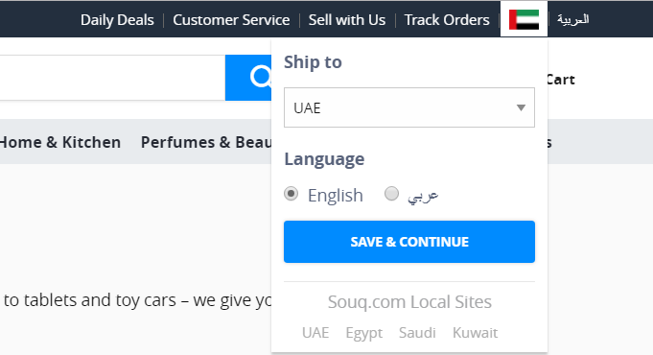Open the Home & Kitchen category
Image resolution: width=653 pixels, height=355 pixels.
tap(60, 143)
